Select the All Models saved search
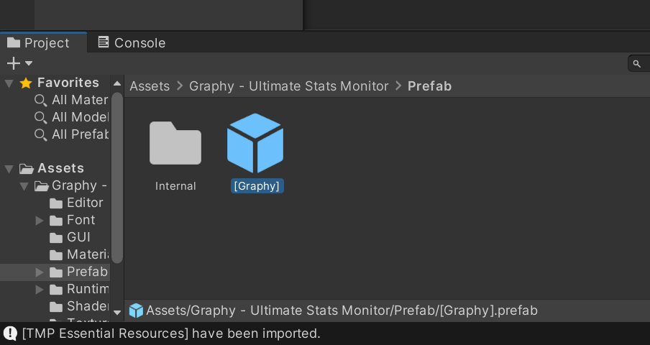 pos(79,117)
